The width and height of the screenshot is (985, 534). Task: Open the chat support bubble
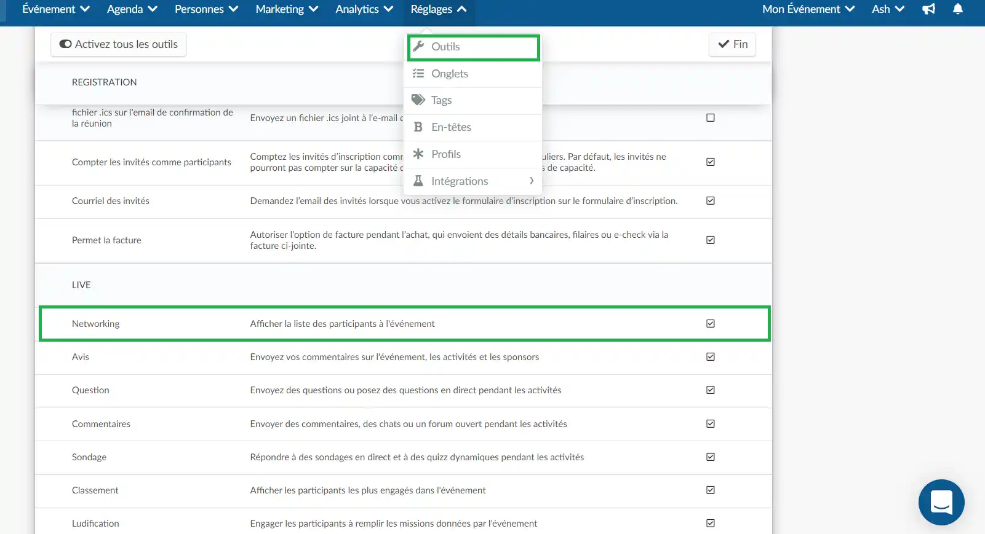click(x=941, y=502)
